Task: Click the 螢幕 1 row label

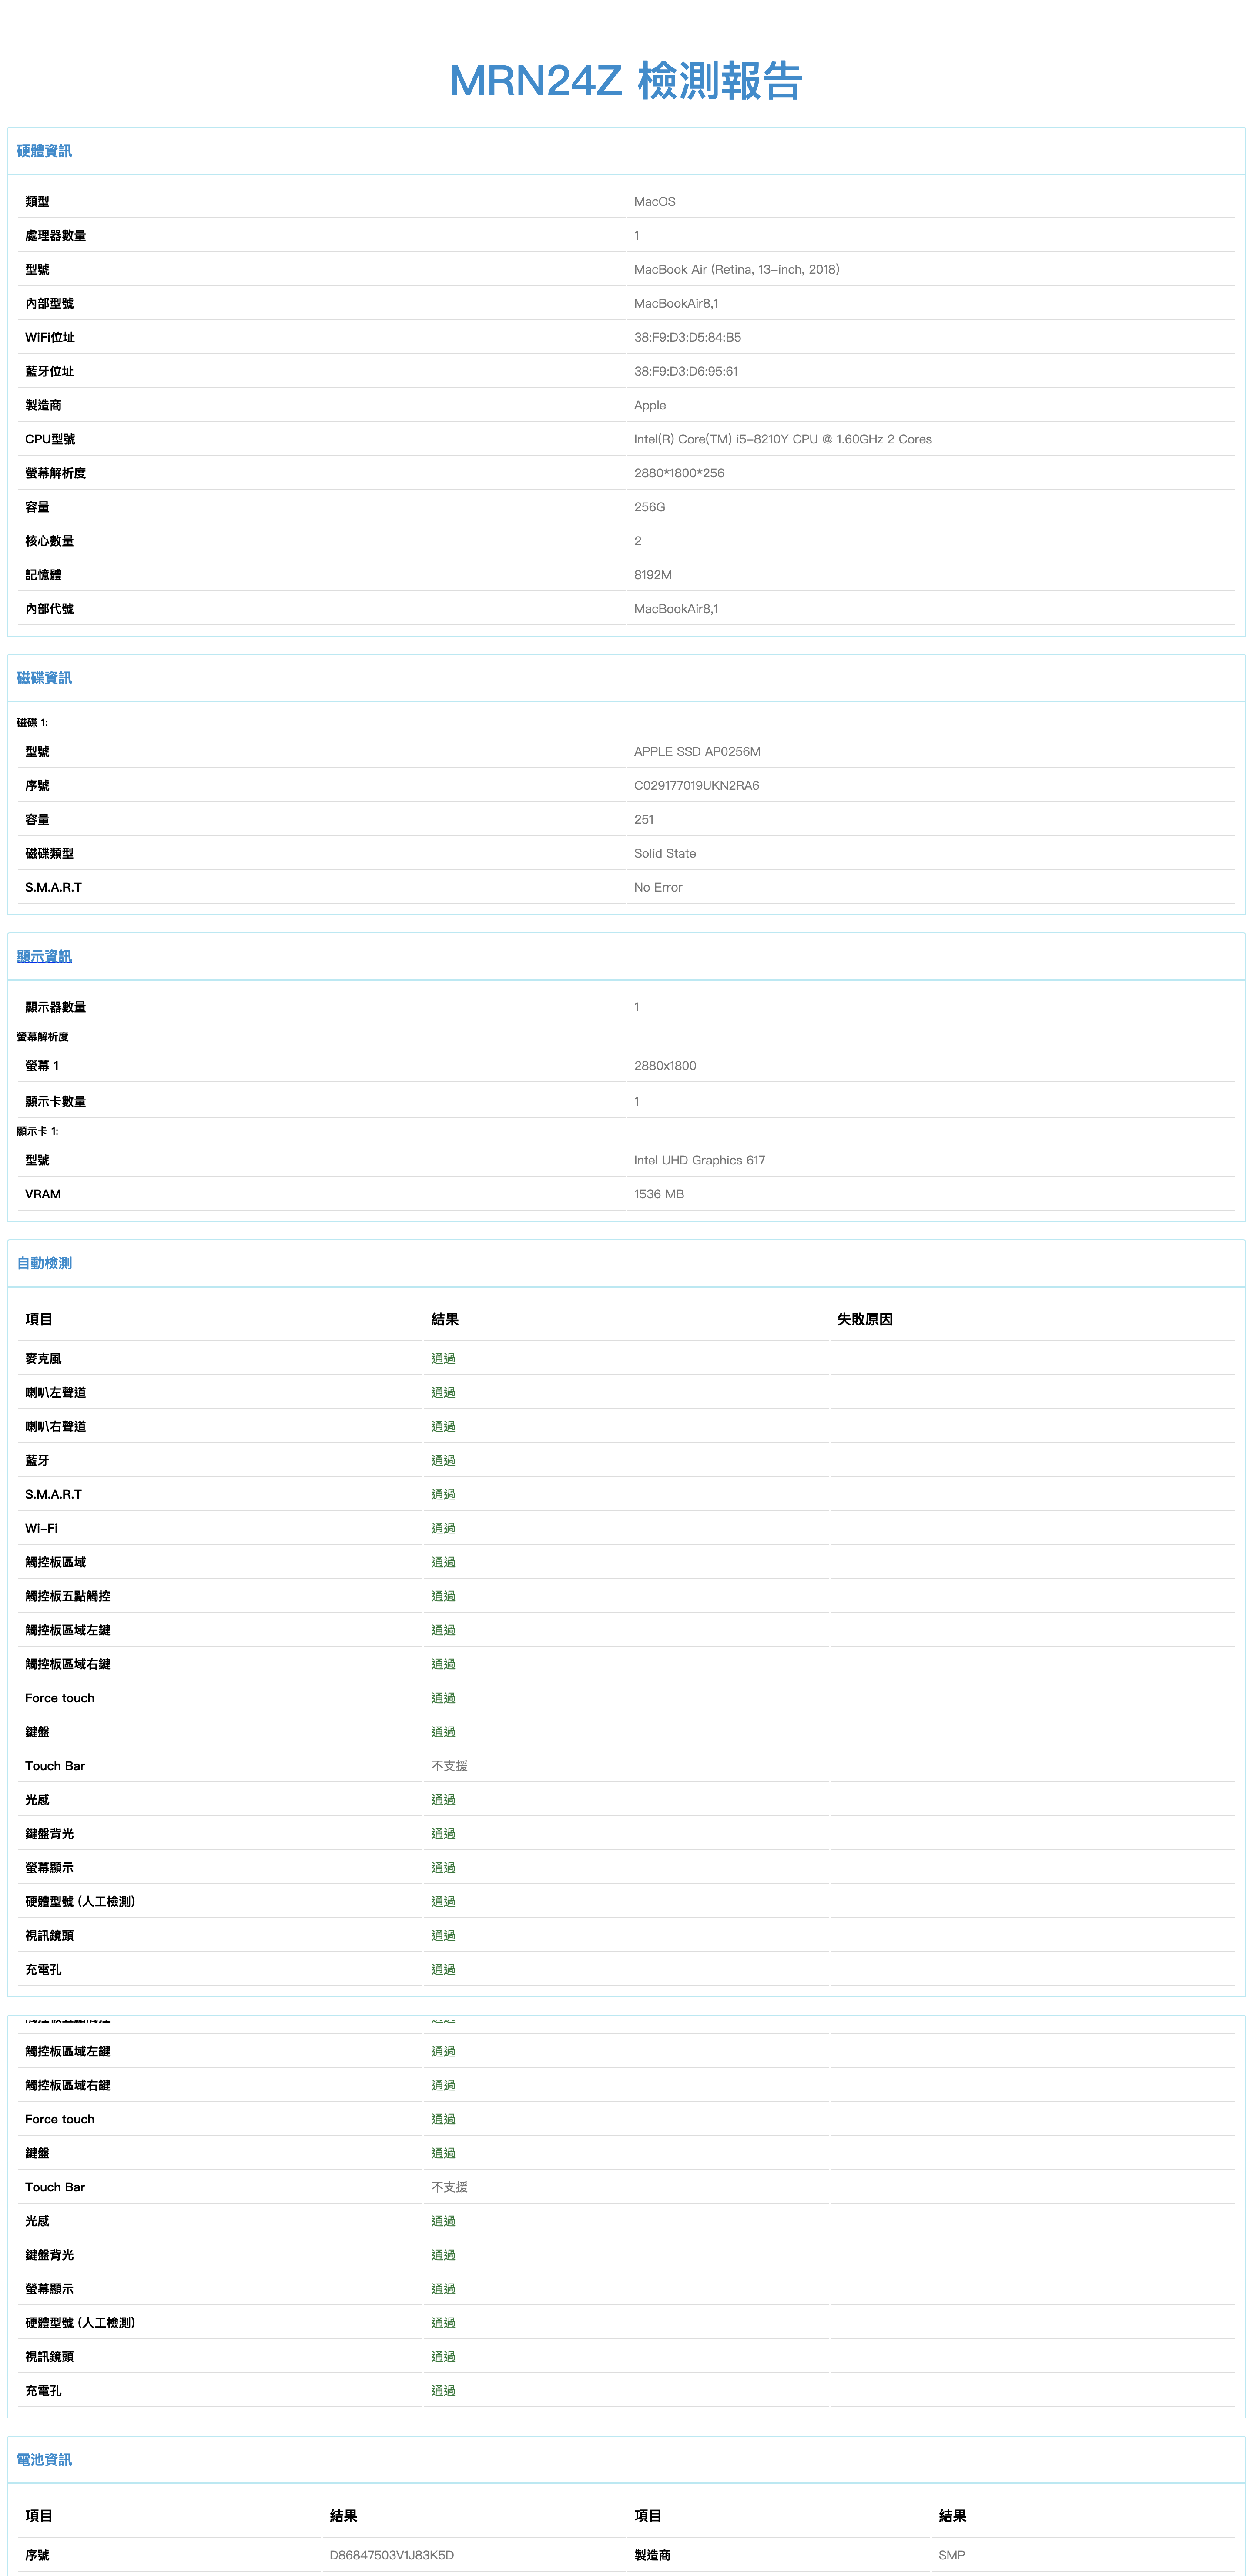Action: pyautogui.click(x=42, y=1066)
